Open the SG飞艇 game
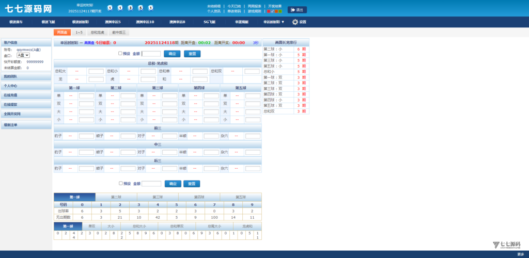This screenshot has height=258, width=529. click(x=209, y=22)
